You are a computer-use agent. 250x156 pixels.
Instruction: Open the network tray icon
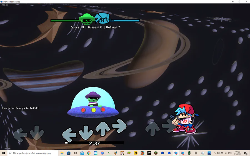(226, 153)
